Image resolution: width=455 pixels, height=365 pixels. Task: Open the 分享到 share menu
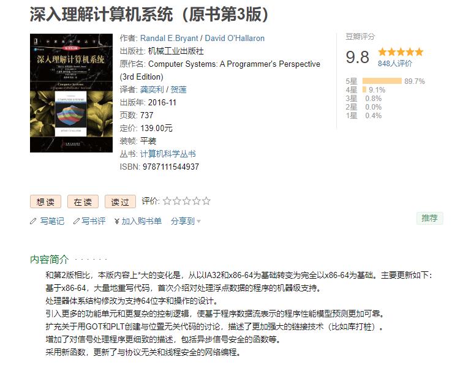point(182,221)
